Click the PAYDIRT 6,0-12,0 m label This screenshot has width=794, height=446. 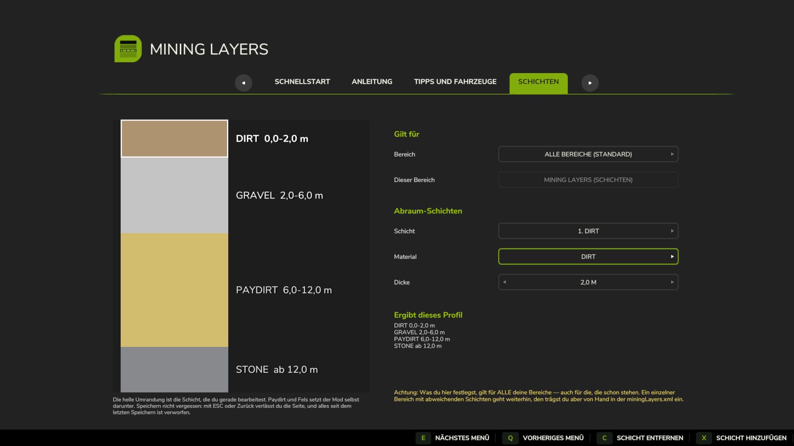(x=284, y=290)
